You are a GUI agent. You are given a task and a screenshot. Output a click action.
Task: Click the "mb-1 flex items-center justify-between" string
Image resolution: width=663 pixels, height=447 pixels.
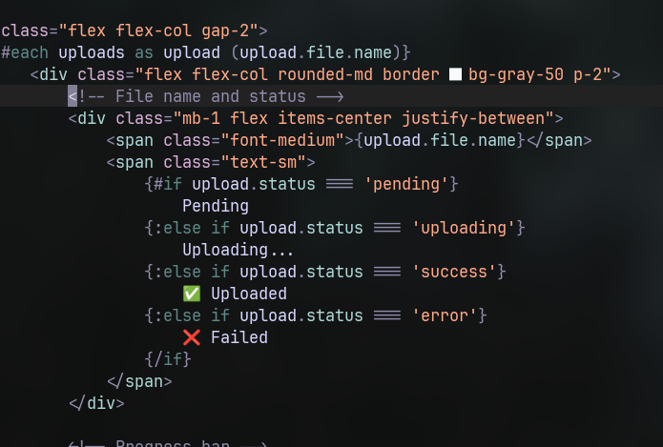pos(363,118)
